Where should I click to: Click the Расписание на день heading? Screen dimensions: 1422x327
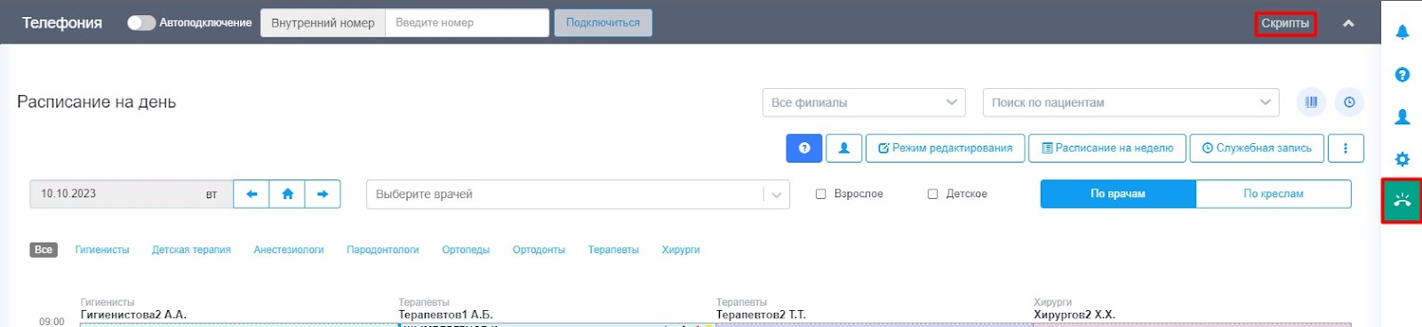[x=97, y=102]
